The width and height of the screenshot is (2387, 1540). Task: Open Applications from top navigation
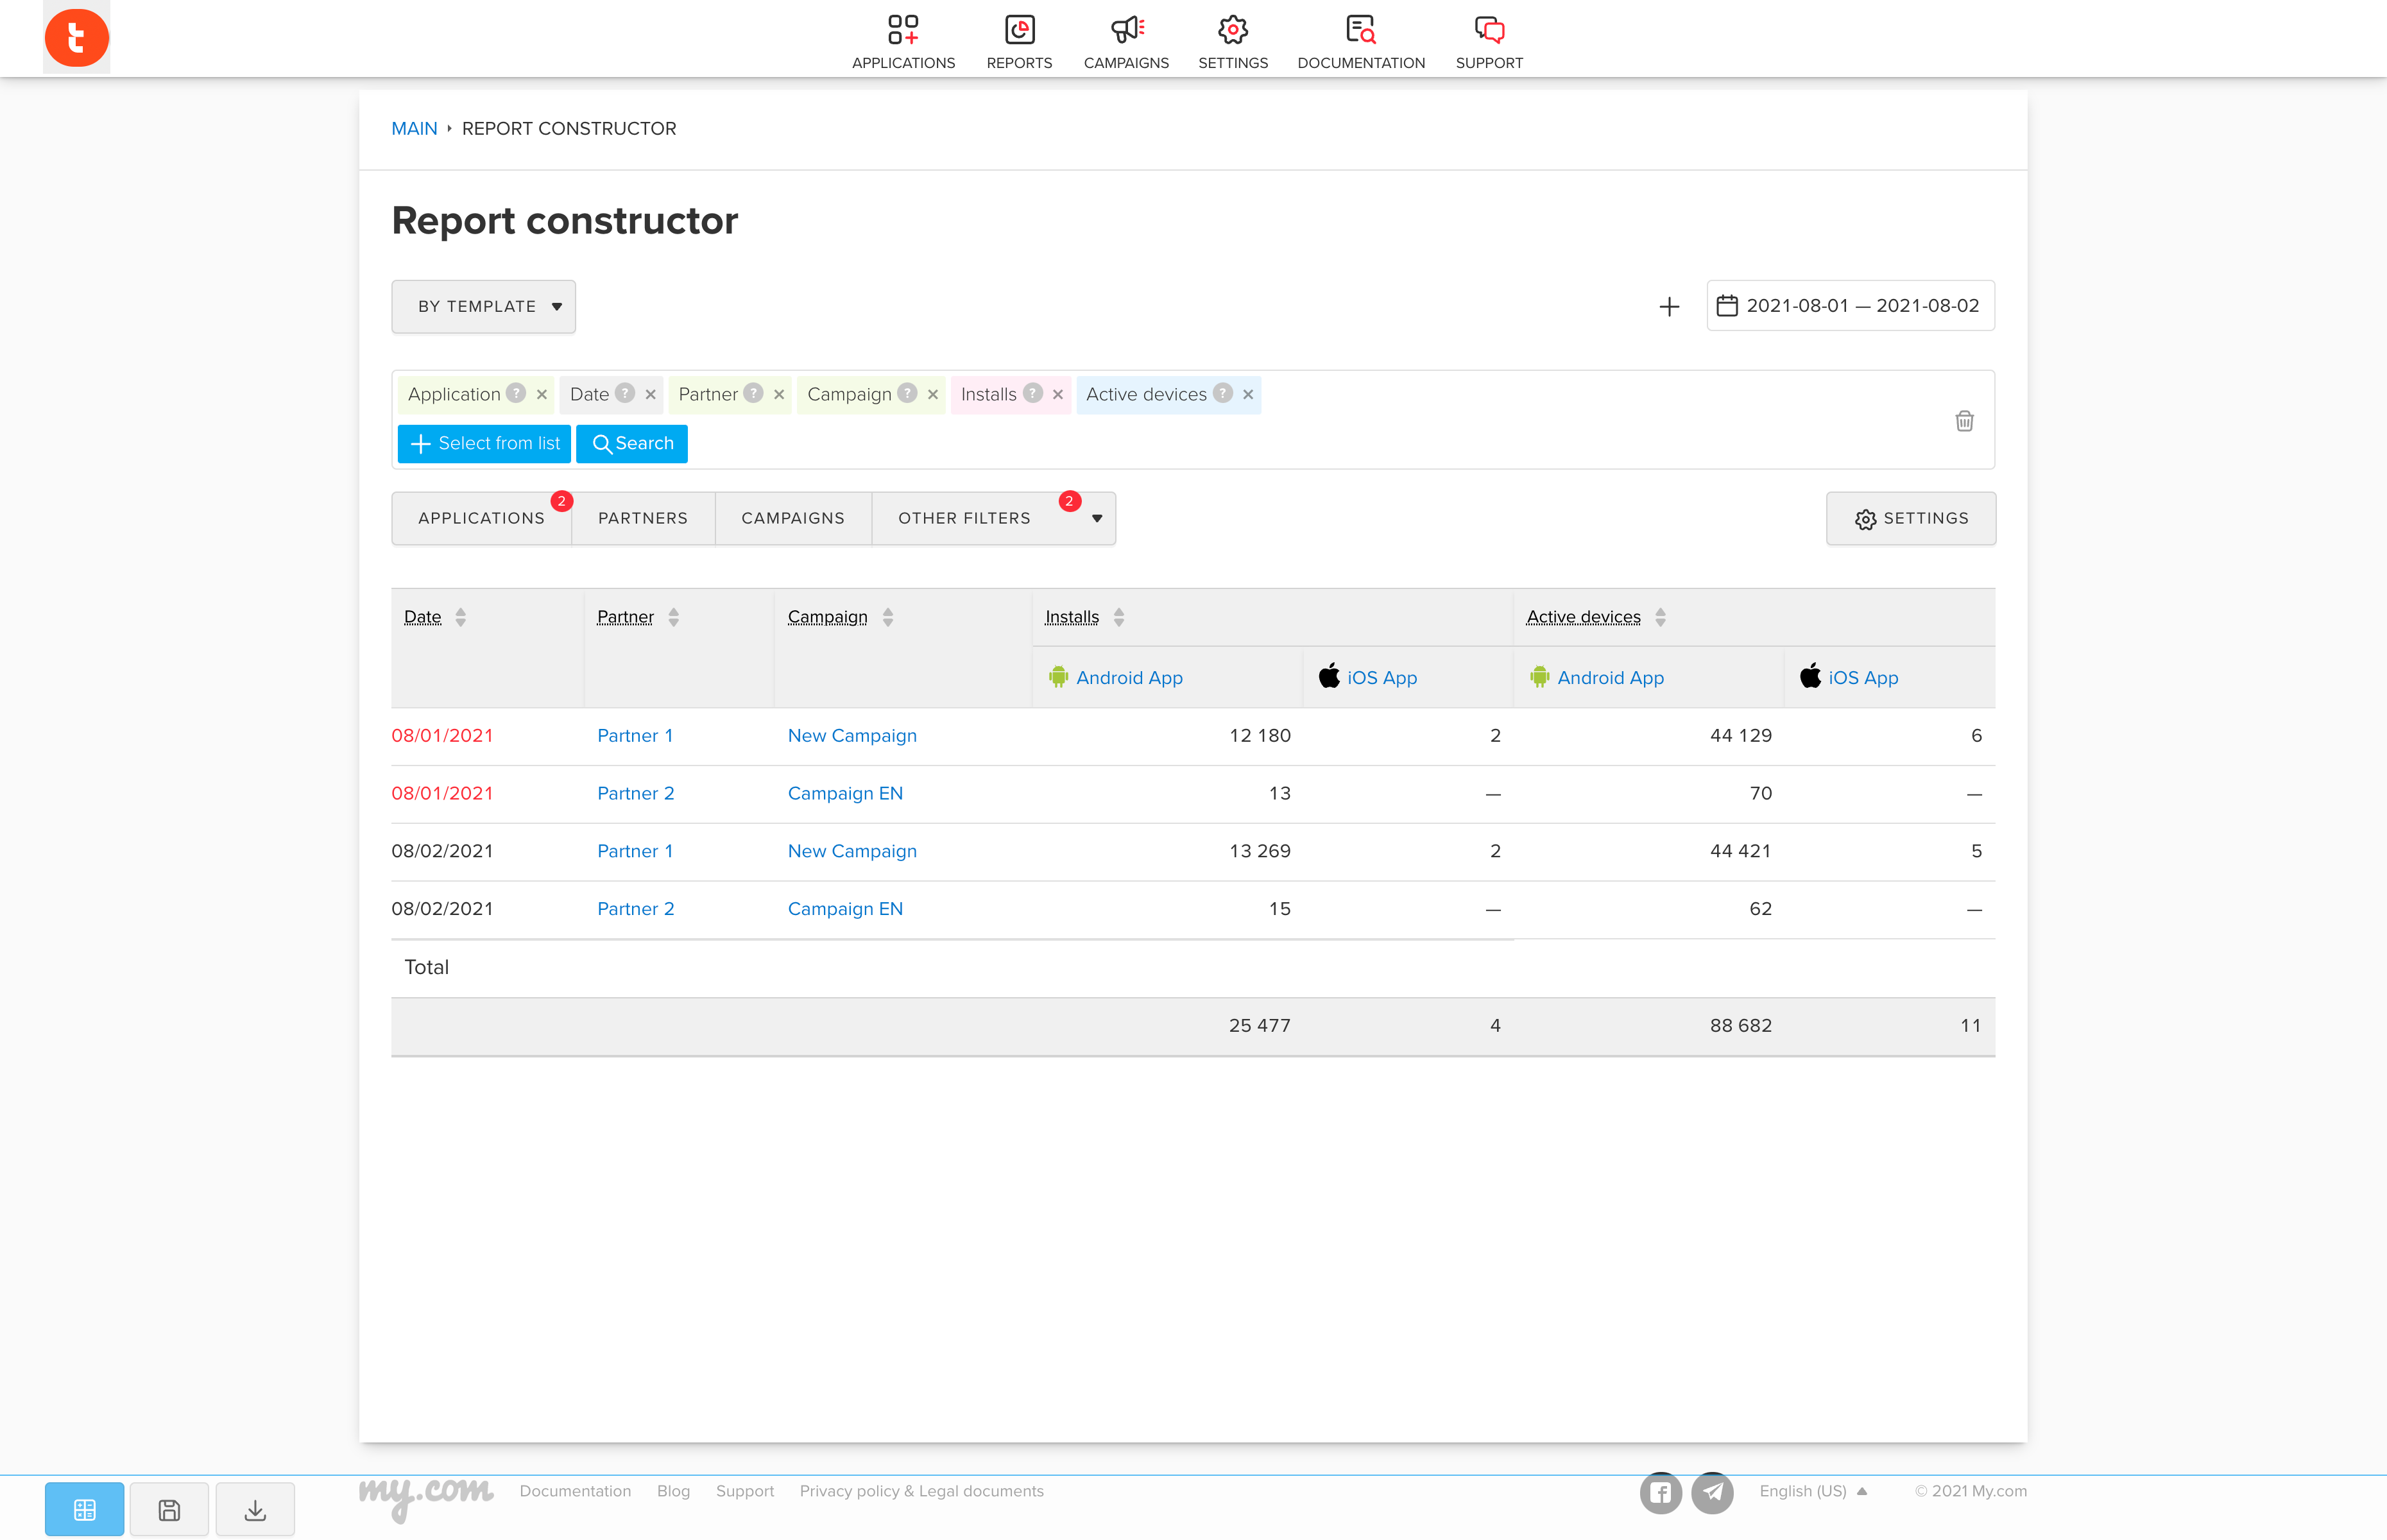pos(903,41)
